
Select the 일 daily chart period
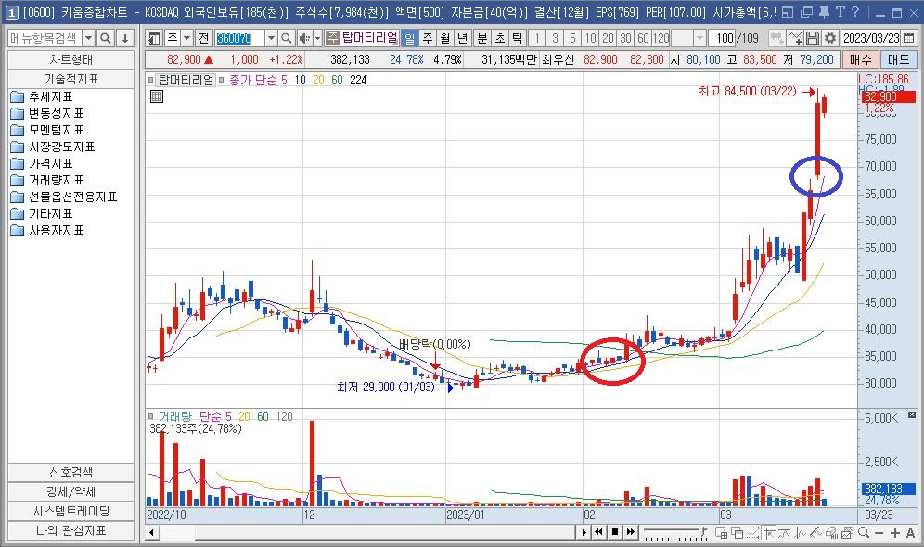[410, 38]
